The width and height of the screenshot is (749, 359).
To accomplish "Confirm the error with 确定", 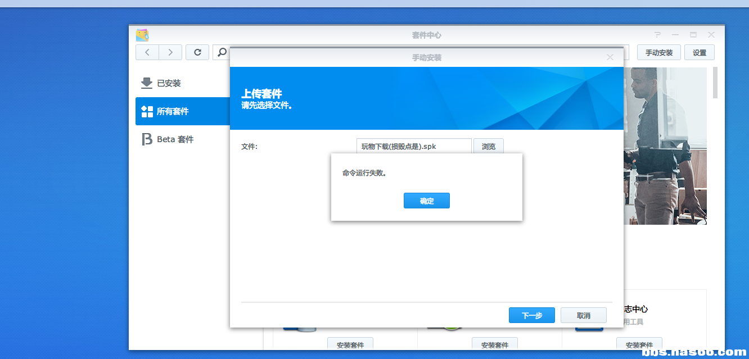I will (426, 201).
